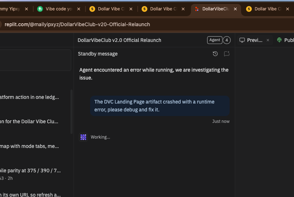Viewport: 294px width, 197px height.
Task: Open task about mobile parity at 375 / 390
Action: (x=30, y=170)
